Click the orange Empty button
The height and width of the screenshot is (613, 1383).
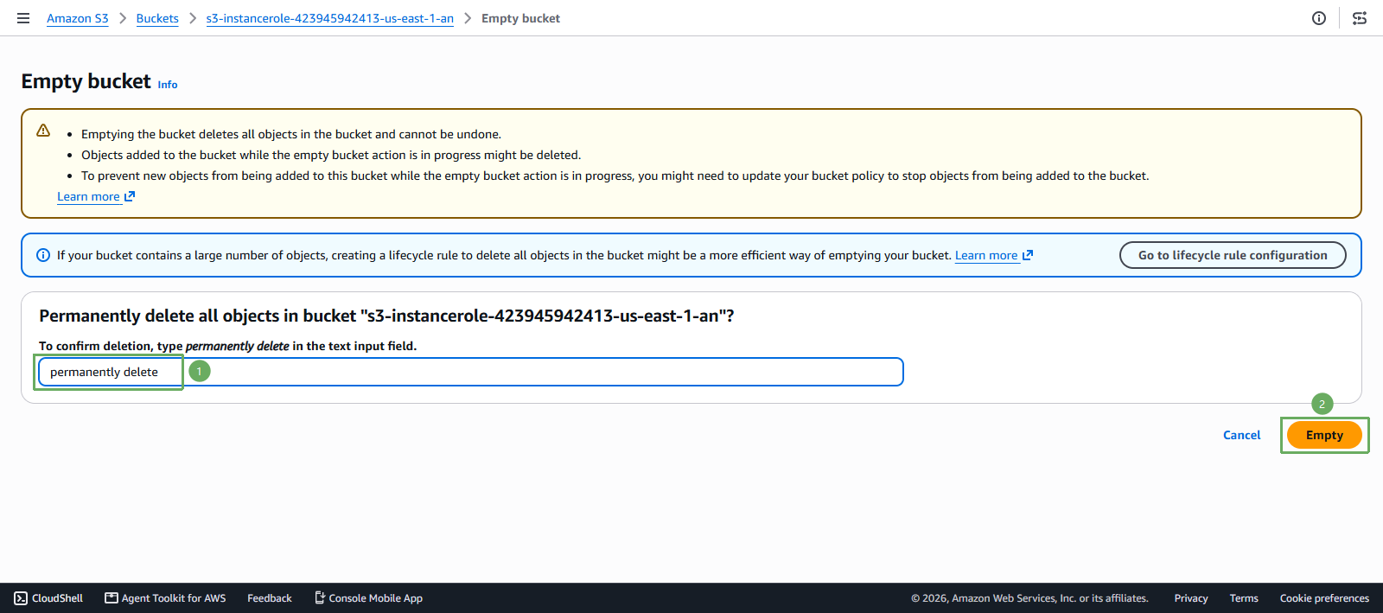coord(1324,435)
